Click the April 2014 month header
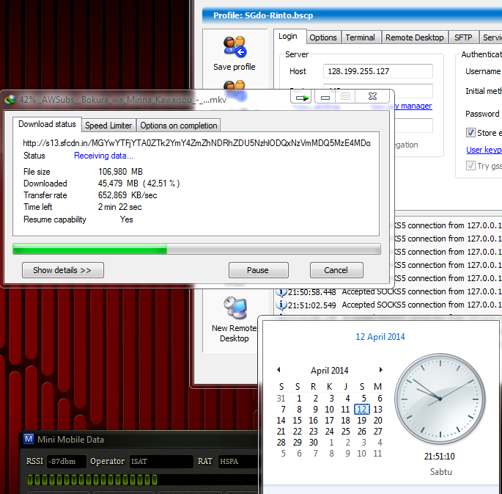Screen dimensions: 502x494 click(x=330, y=370)
